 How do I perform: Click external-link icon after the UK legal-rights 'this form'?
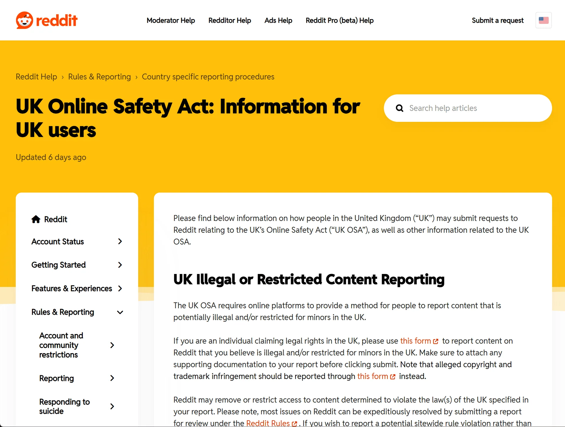pyautogui.click(x=436, y=341)
